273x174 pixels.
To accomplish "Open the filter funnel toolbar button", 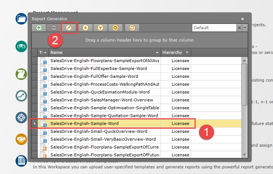I will click(100, 28).
